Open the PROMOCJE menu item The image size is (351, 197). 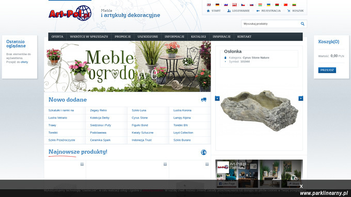pyautogui.click(x=123, y=37)
